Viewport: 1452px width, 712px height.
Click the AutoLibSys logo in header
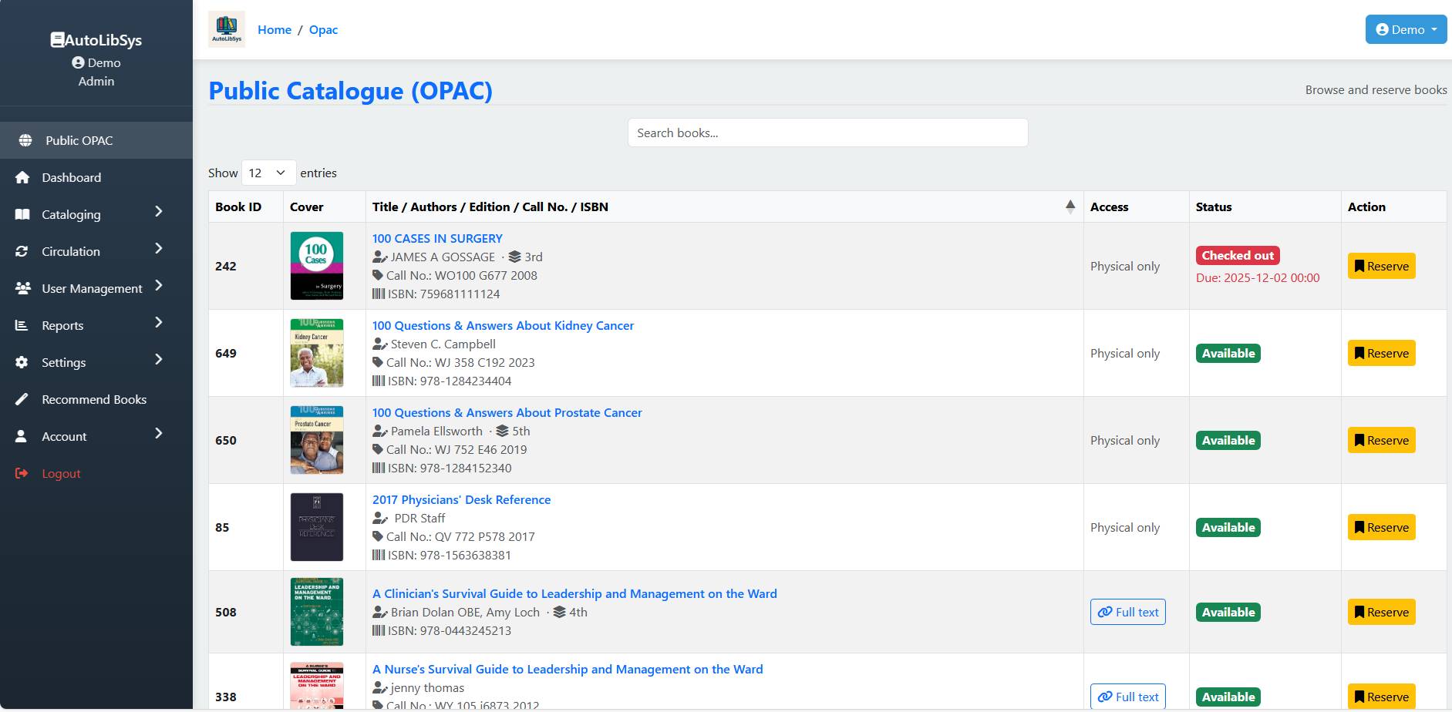point(227,29)
